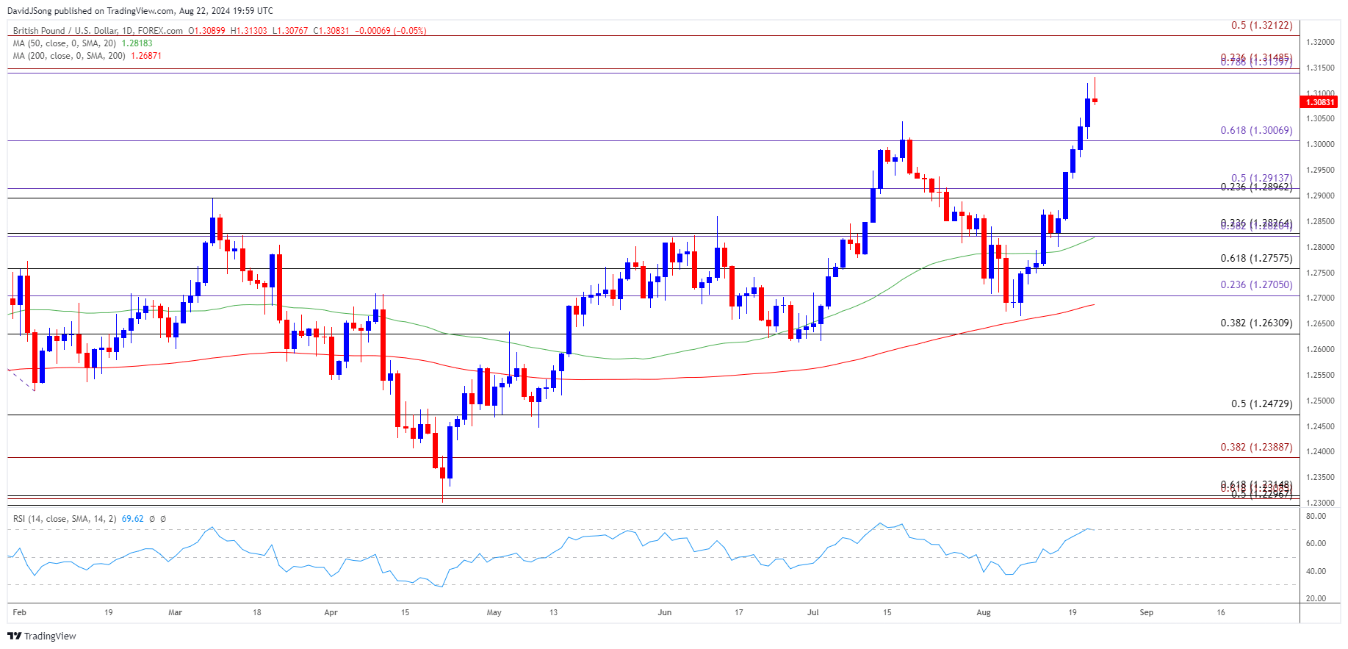Click the 1.27000 price axis label
The height and width of the screenshot is (649, 1348).
point(1320,298)
